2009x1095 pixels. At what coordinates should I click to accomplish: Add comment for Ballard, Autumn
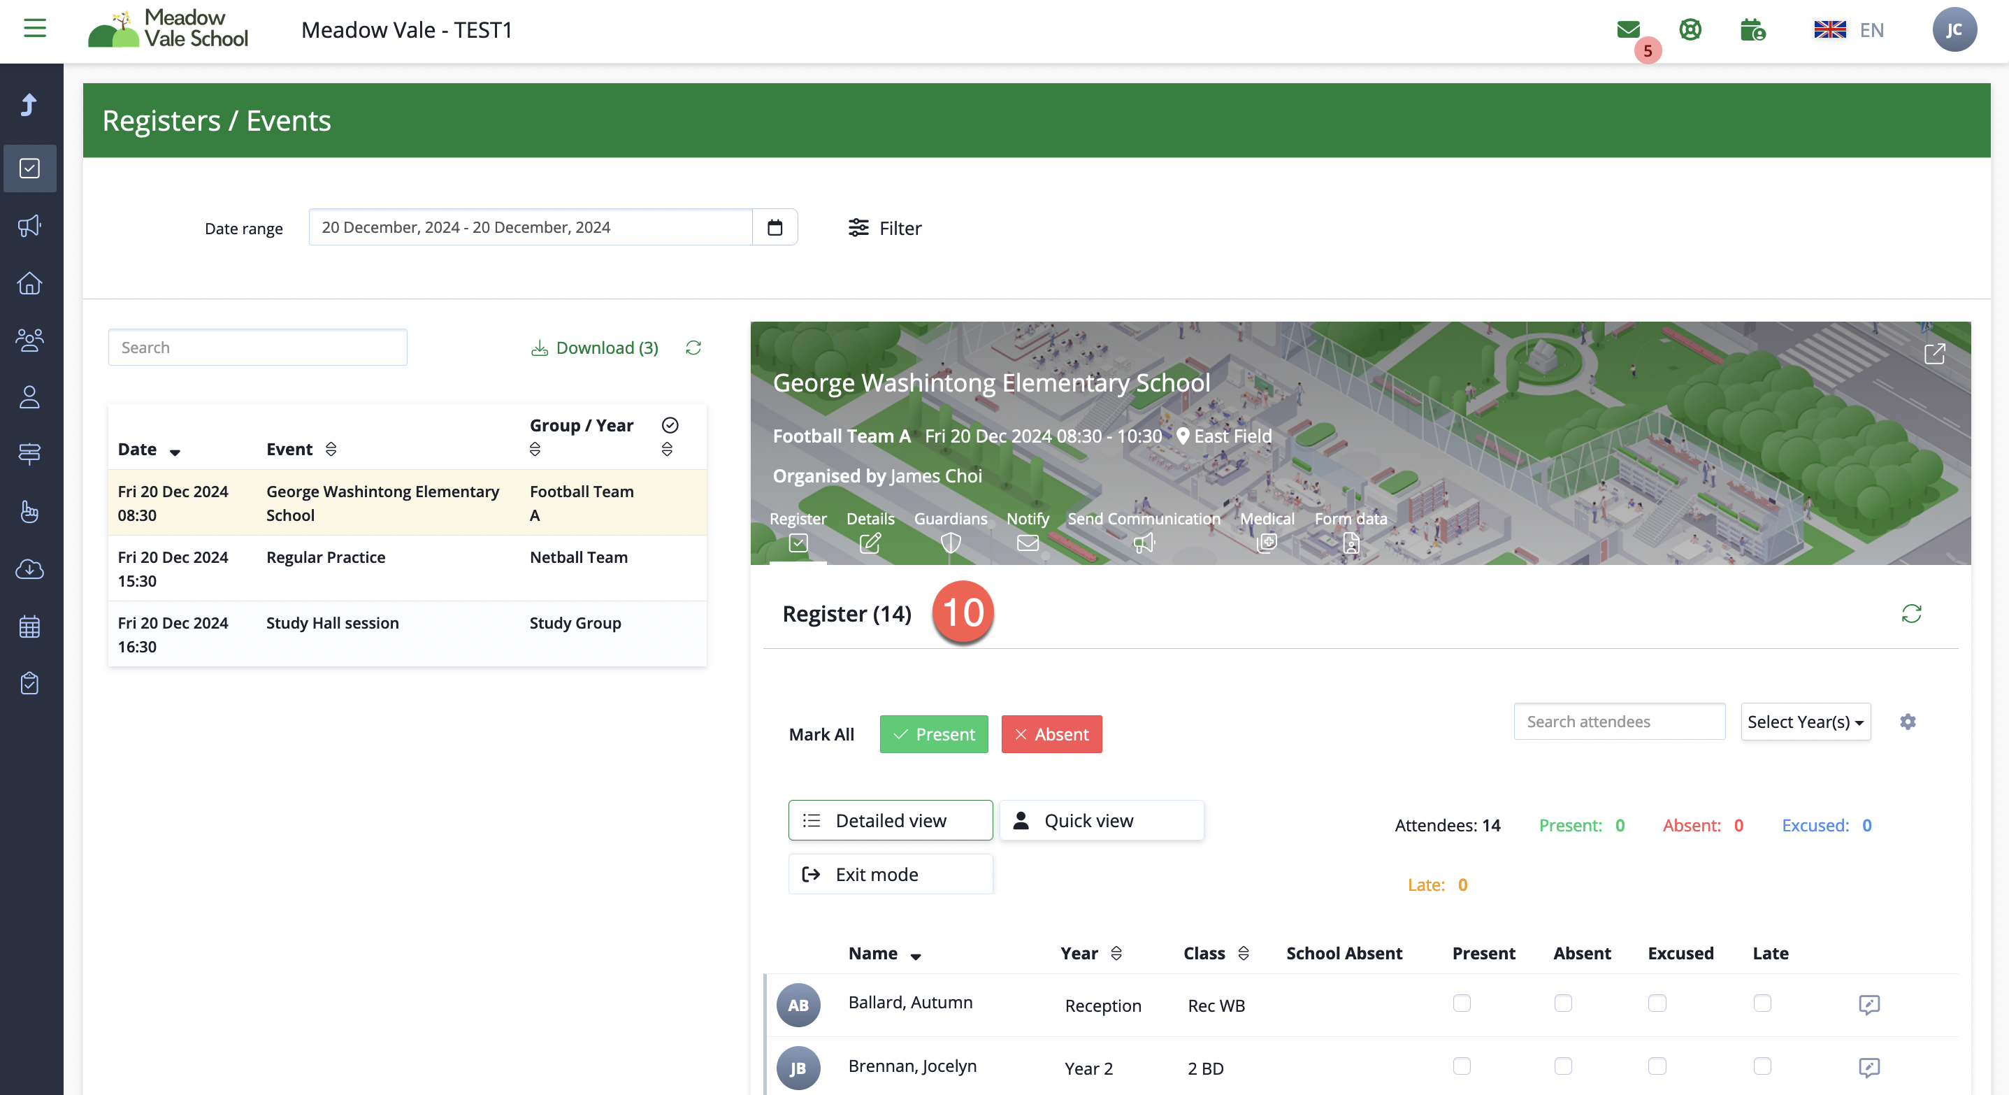[x=1868, y=1005]
